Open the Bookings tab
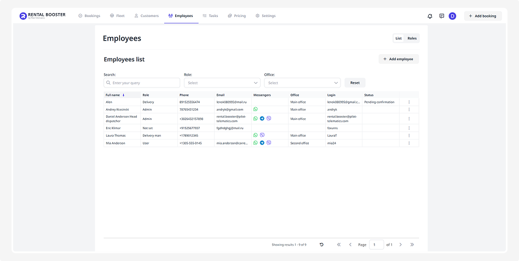The image size is (519, 261). tap(89, 16)
